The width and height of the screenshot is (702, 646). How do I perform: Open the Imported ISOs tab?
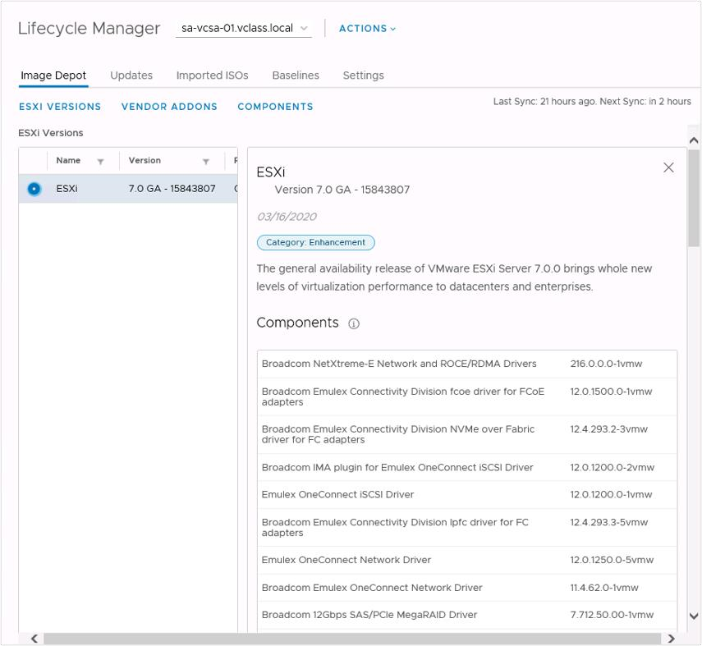[x=212, y=76]
